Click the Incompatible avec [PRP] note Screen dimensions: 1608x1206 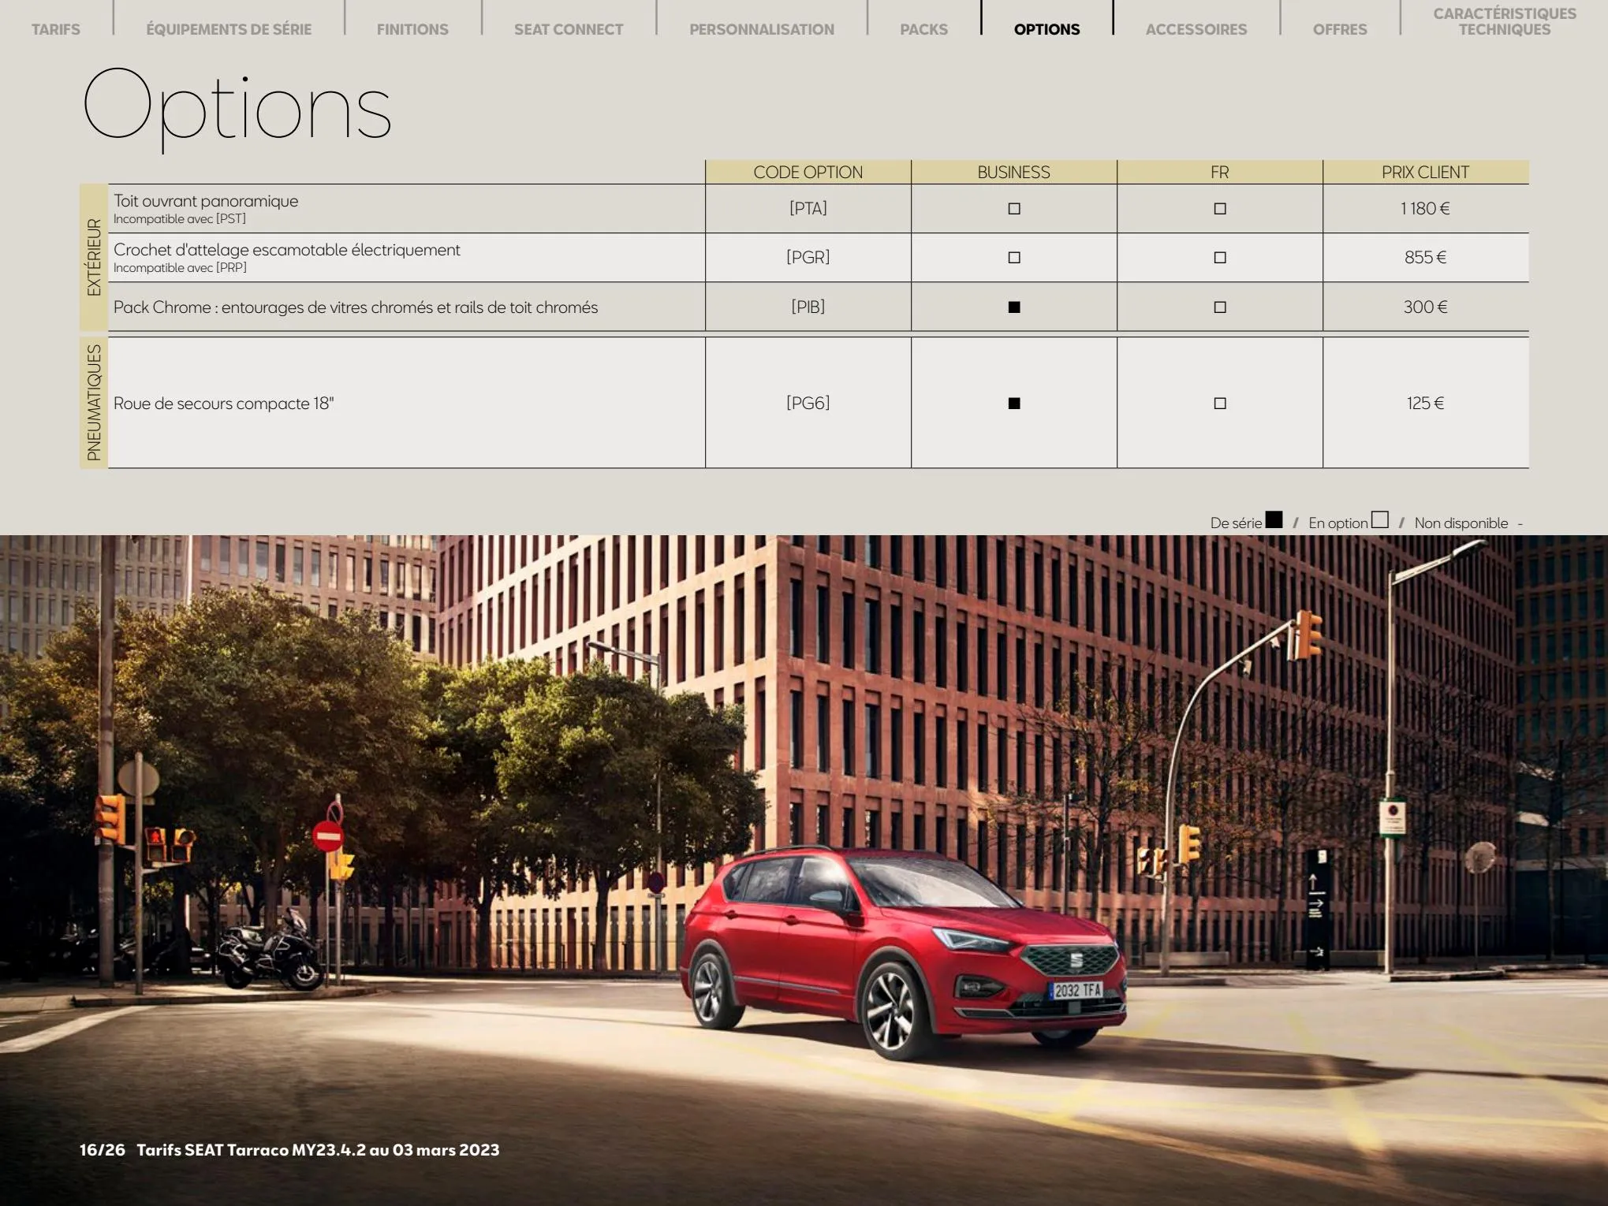(x=180, y=268)
